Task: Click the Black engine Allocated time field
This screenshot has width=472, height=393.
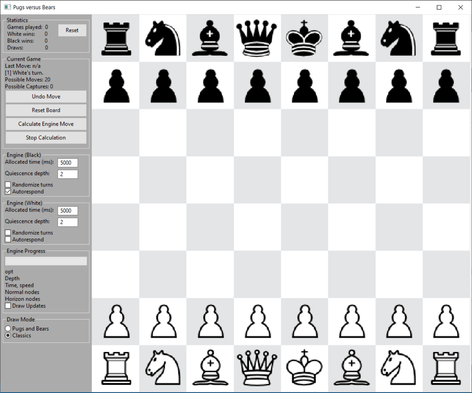Action: 67,162
